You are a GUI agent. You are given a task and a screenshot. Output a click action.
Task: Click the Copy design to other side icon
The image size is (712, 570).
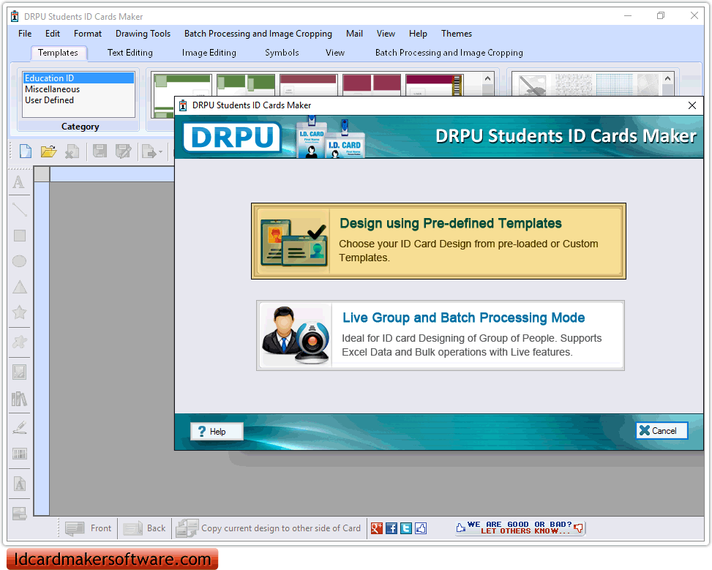click(187, 528)
